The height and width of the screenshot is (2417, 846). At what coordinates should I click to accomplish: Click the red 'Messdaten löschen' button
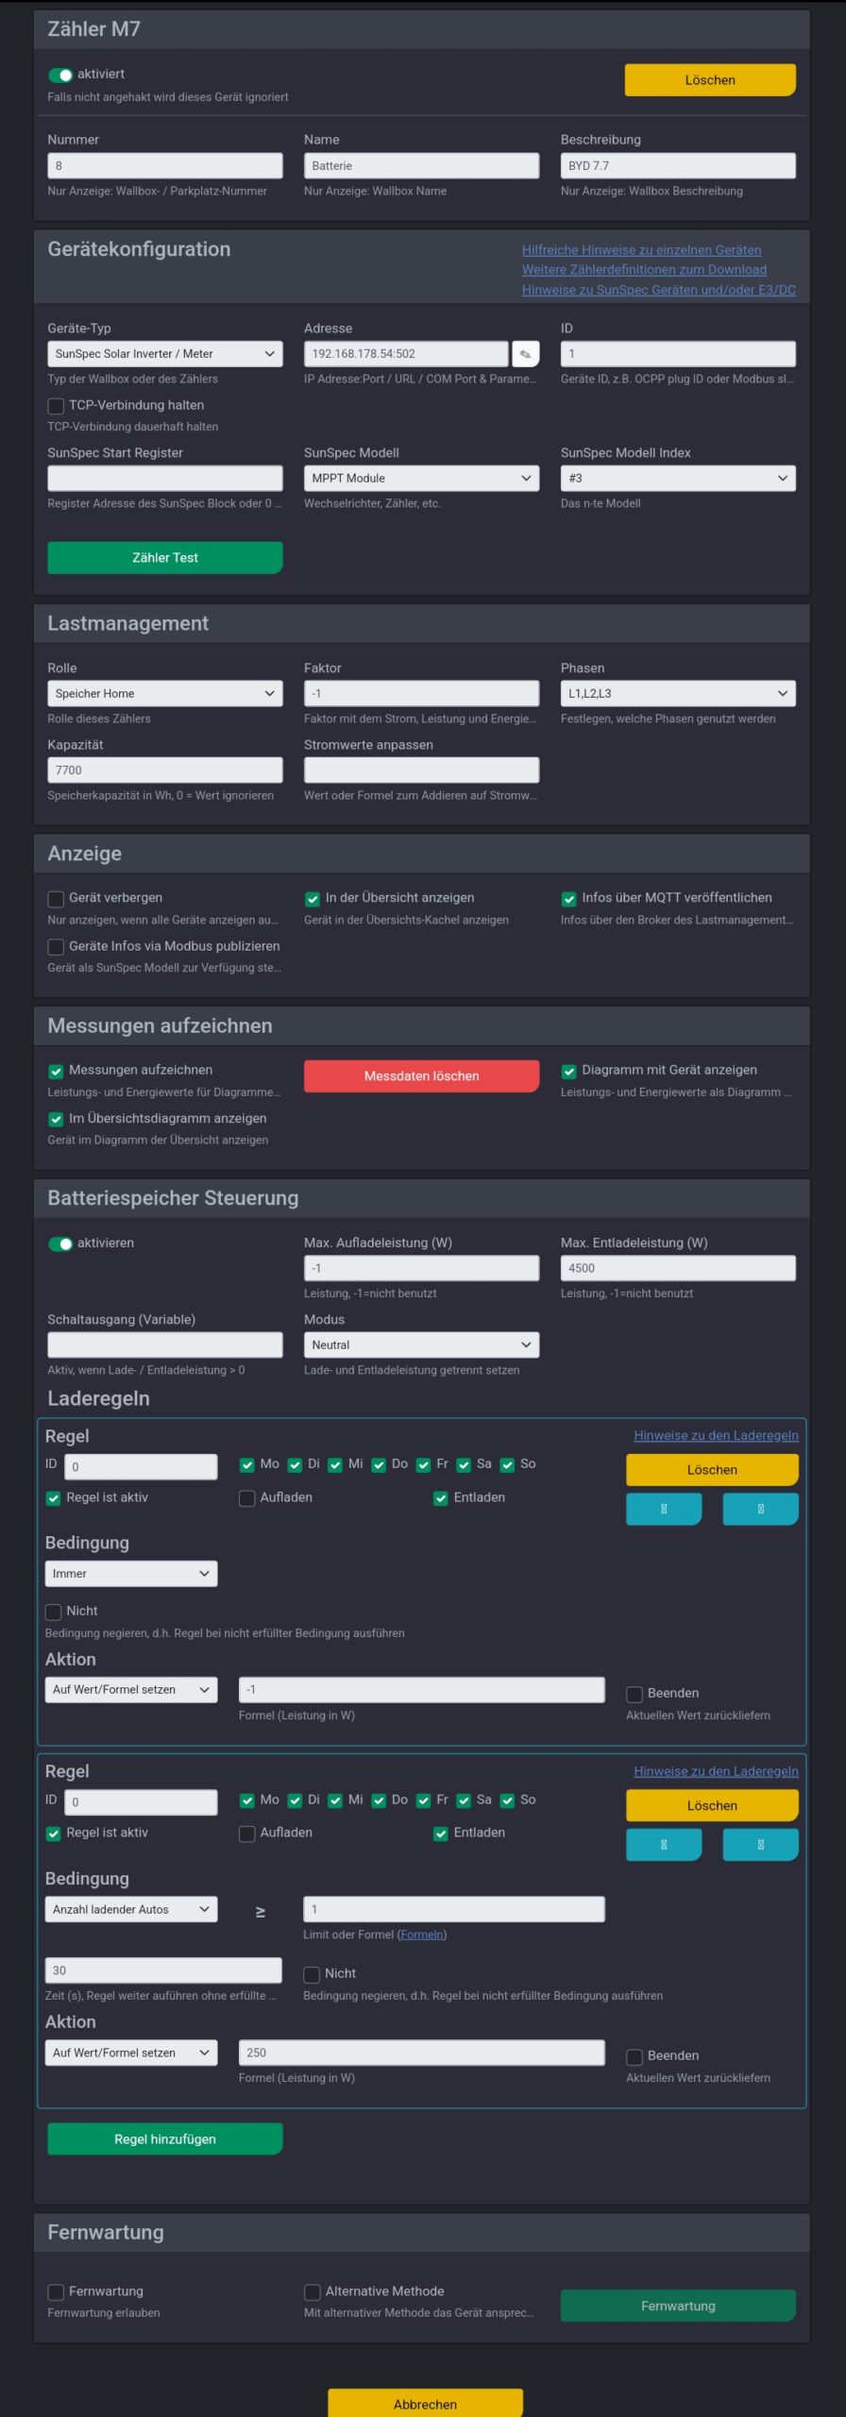[x=421, y=1076]
